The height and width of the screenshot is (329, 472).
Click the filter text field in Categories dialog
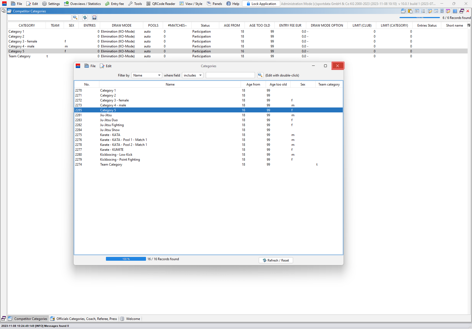[230, 75]
